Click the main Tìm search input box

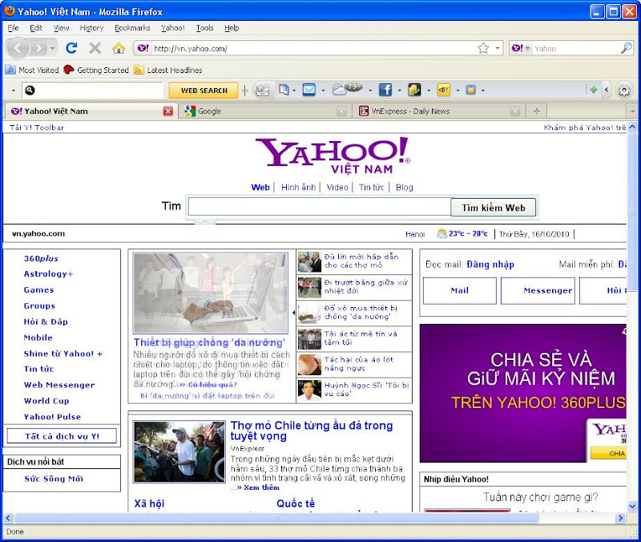319,207
